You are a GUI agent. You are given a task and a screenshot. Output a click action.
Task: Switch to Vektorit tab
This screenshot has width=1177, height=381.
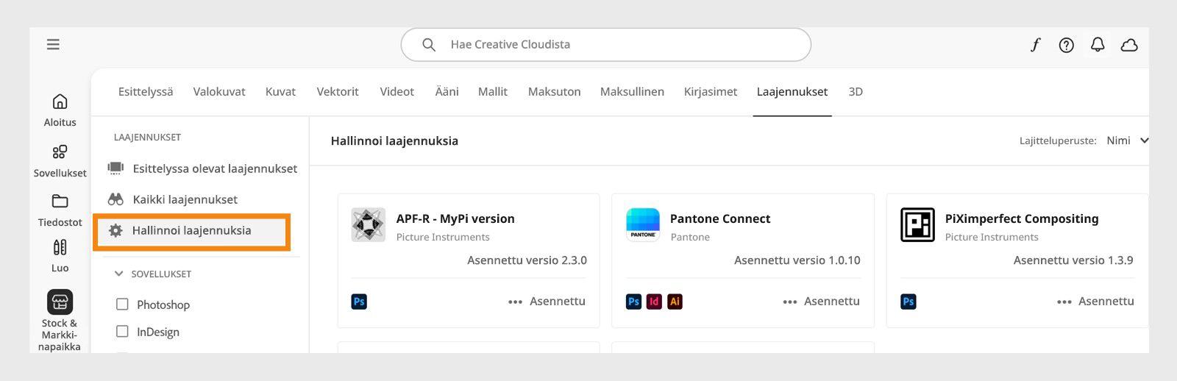tap(338, 92)
